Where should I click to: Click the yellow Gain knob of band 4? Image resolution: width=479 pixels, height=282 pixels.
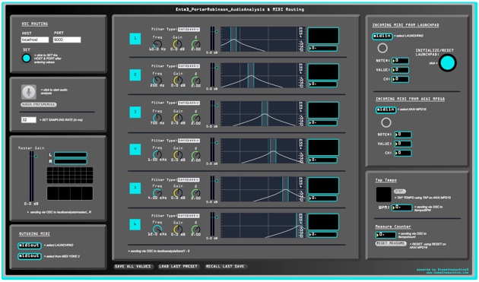178,155
